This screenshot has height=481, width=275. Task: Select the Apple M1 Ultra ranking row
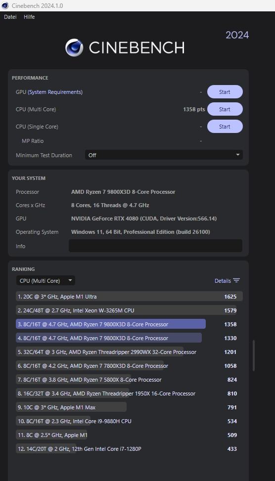coord(129,296)
